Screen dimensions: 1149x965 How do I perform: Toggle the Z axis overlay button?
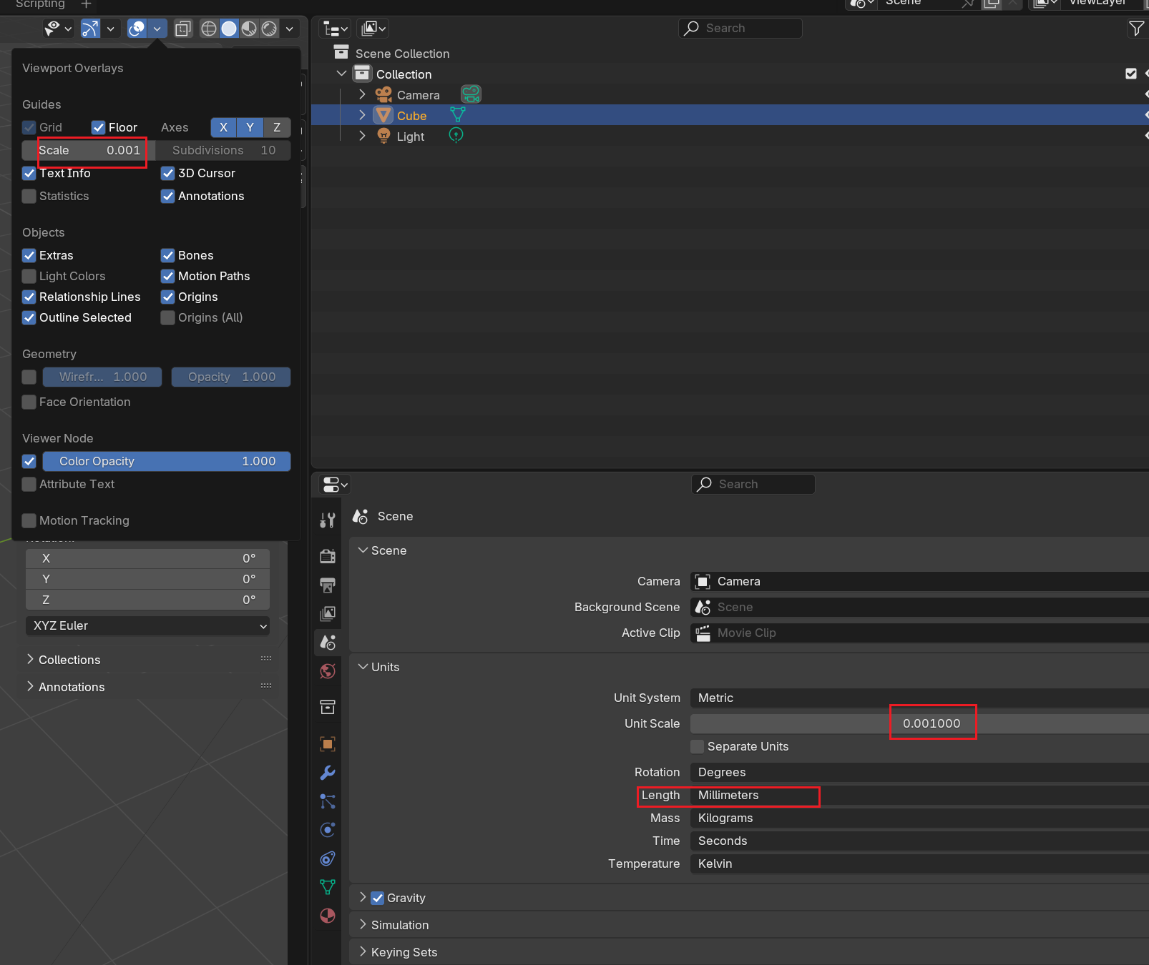pos(277,127)
